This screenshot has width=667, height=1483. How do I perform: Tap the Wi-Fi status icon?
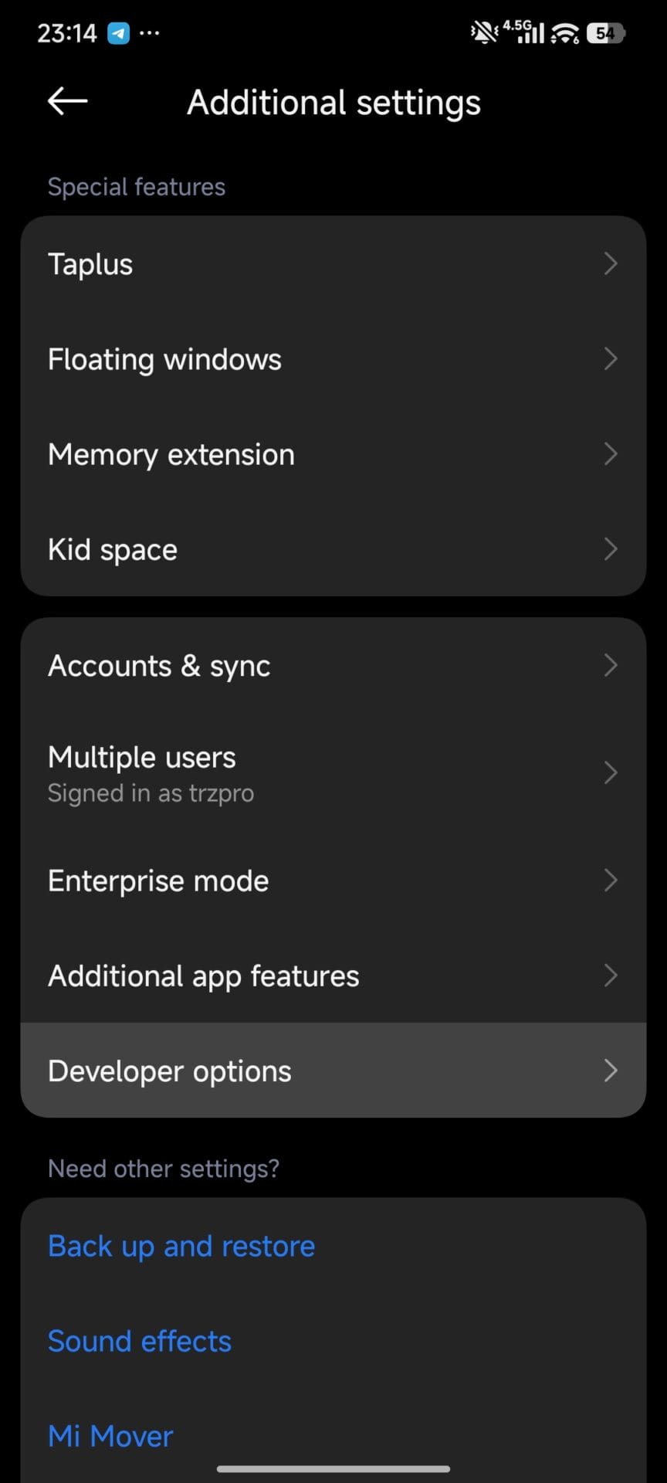tap(565, 33)
